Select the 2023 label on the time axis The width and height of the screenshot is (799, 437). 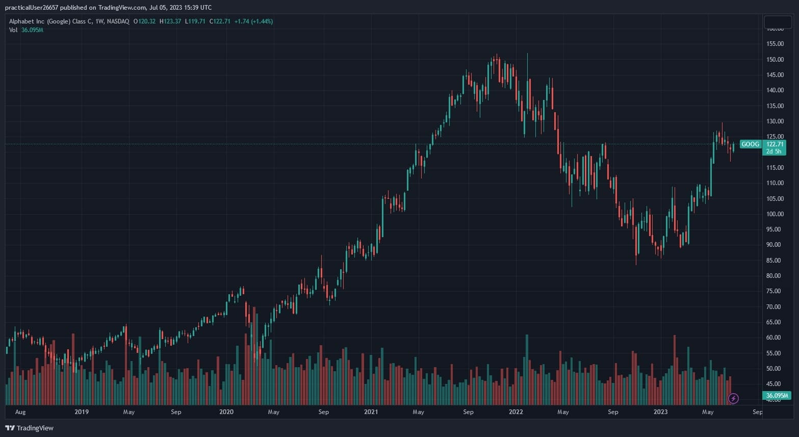(660, 412)
